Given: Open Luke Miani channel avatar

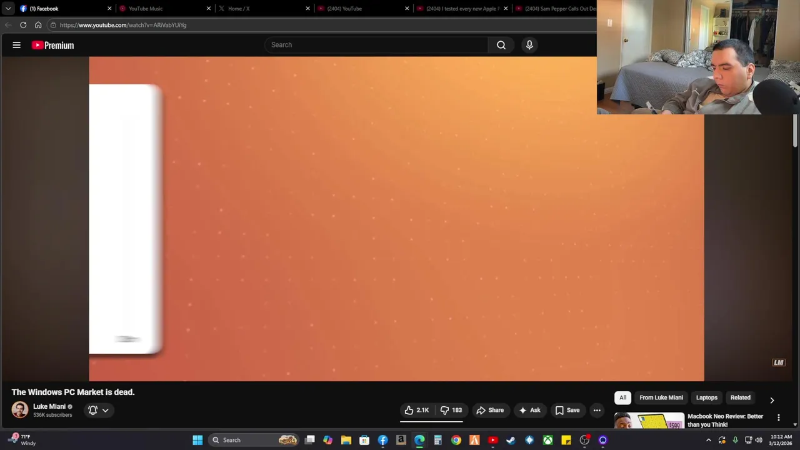Looking at the screenshot, I should tap(20, 410).
